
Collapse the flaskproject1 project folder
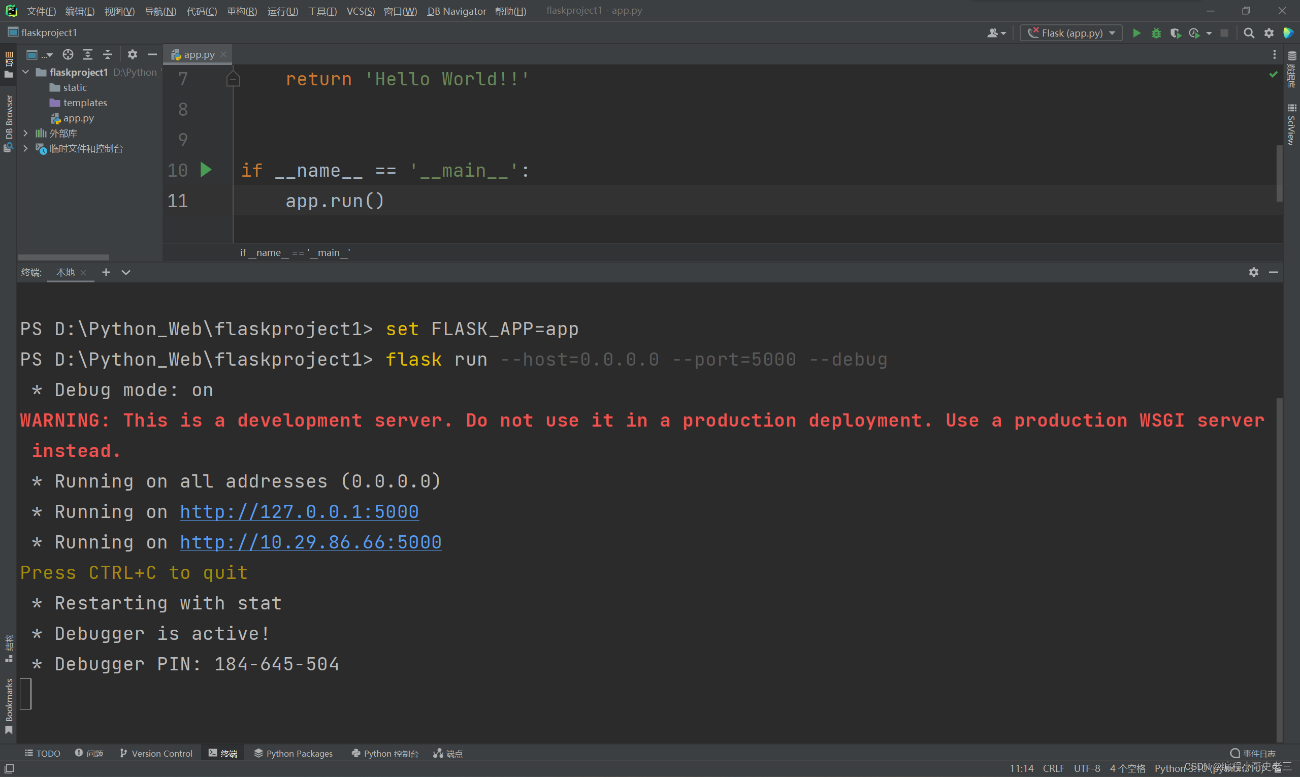(26, 72)
